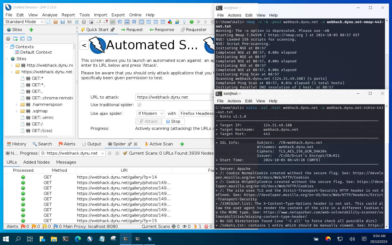Switch to the Requester tab
Viewport: 392px width, 245px height.
[194, 30]
